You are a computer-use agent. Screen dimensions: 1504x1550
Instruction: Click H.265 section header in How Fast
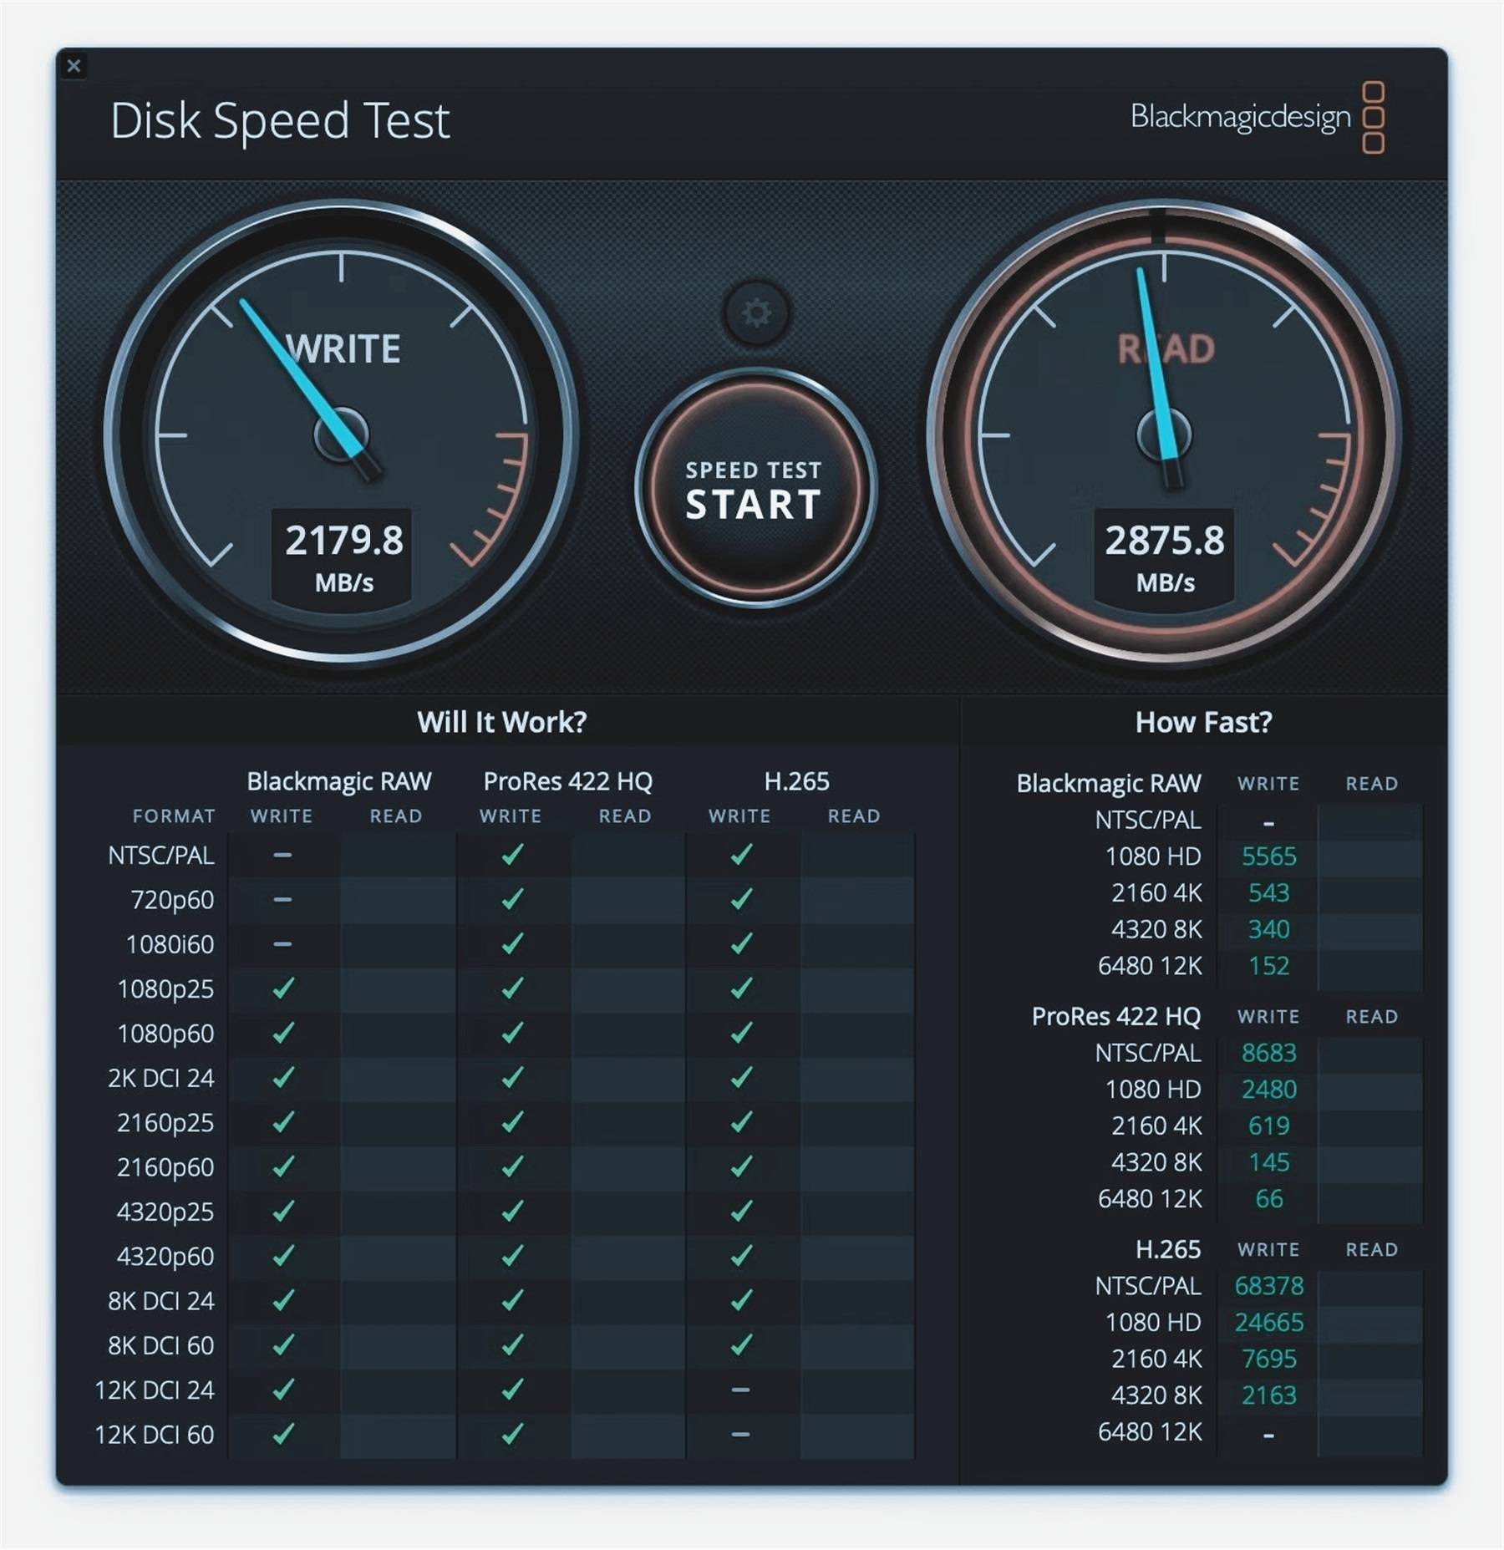(x=1167, y=1249)
